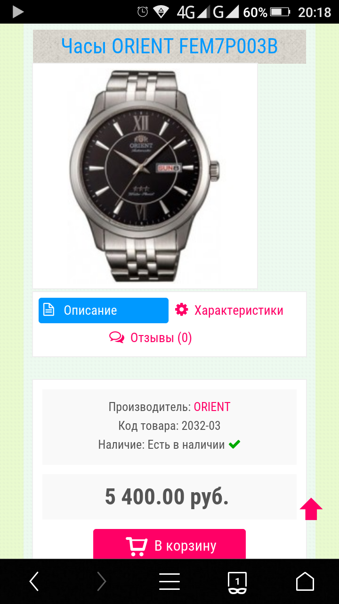Open the Отзывы (0) reviews tab
This screenshot has height=604, width=339.
pos(151,338)
